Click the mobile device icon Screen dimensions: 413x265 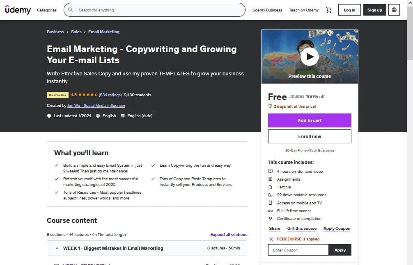pos(270,203)
